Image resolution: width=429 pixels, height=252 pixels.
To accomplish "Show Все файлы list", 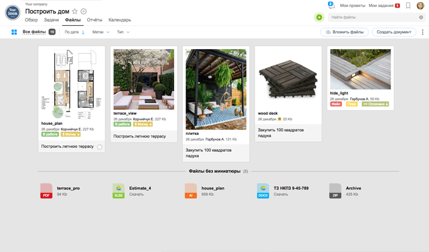I will [34, 32].
